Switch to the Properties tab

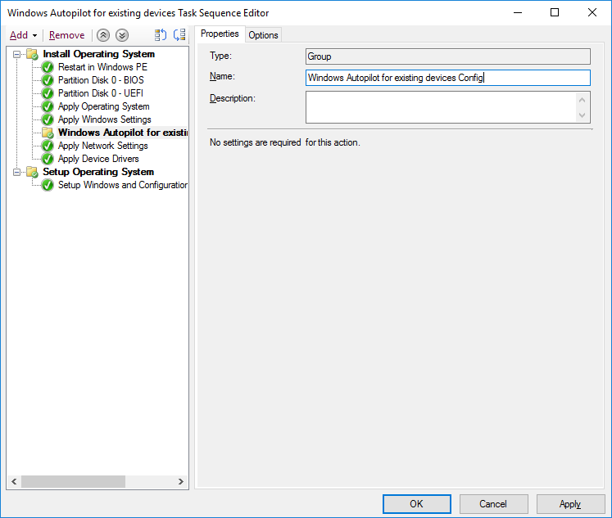220,34
